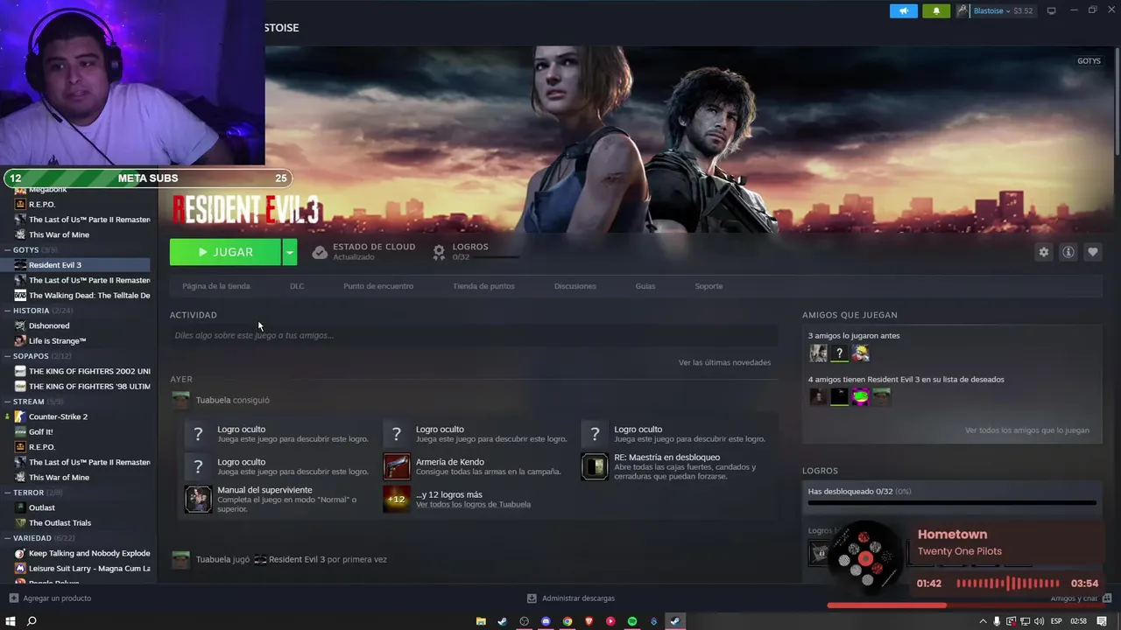This screenshot has height=630, width=1121.
Task: Collapse the GOTYS category
Action: [8, 250]
